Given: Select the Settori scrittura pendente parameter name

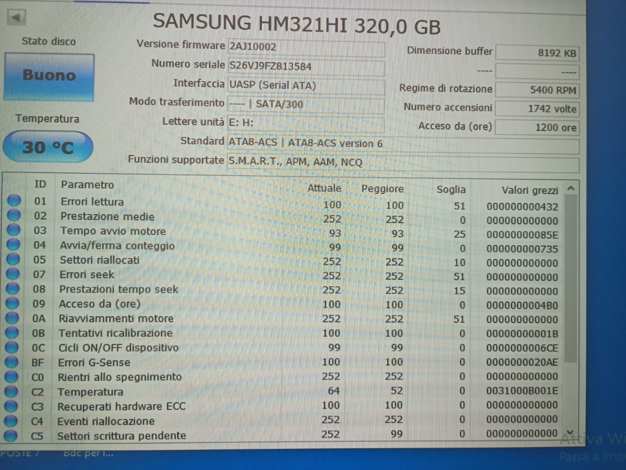Looking at the screenshot, I should (122, 436).
